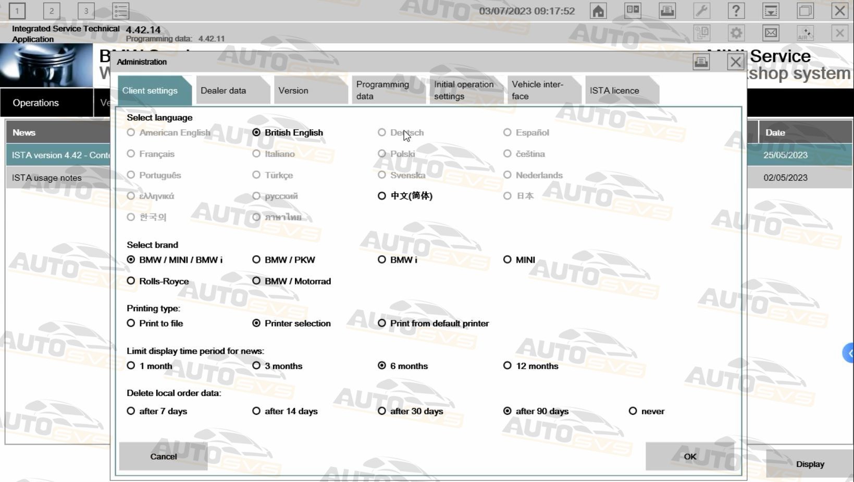
Task: Limit news display to 6 months
Action: [x=403, y=366]
